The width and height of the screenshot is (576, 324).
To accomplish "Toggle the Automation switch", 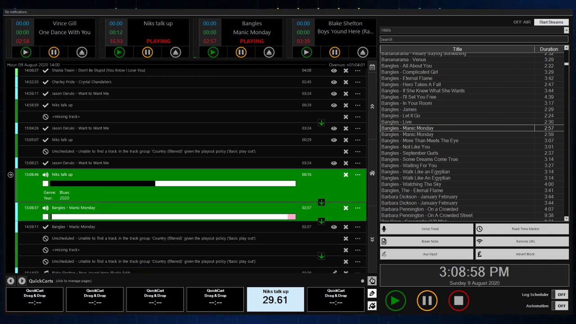I will (560, 306).
